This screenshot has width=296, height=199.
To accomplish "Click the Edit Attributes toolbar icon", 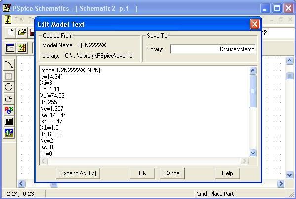I will click(10, 48).
